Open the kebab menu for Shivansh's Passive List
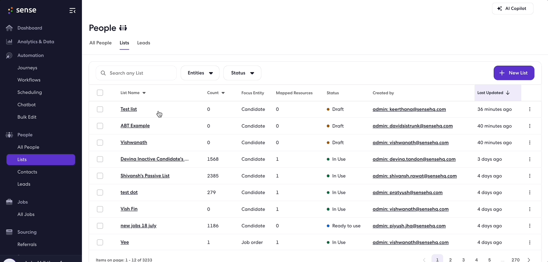The width and height of the screenshot is (548, 262). (530, 176)
